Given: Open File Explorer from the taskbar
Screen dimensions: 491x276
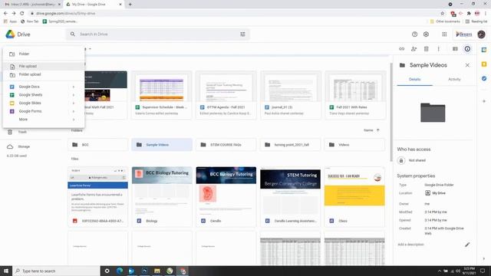Looking at the screenshot, I should (x=157, y=271).
